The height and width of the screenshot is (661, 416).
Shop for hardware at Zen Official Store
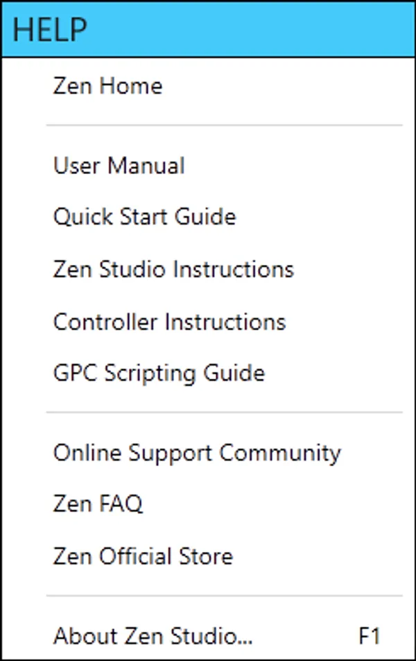pyautogui.click(x=142, y=556)
